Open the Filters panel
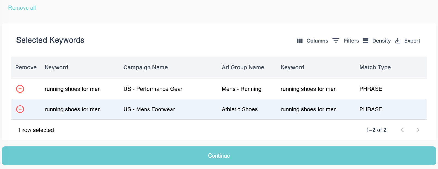This screenshot has width=438, height=169. pos(345,41)
